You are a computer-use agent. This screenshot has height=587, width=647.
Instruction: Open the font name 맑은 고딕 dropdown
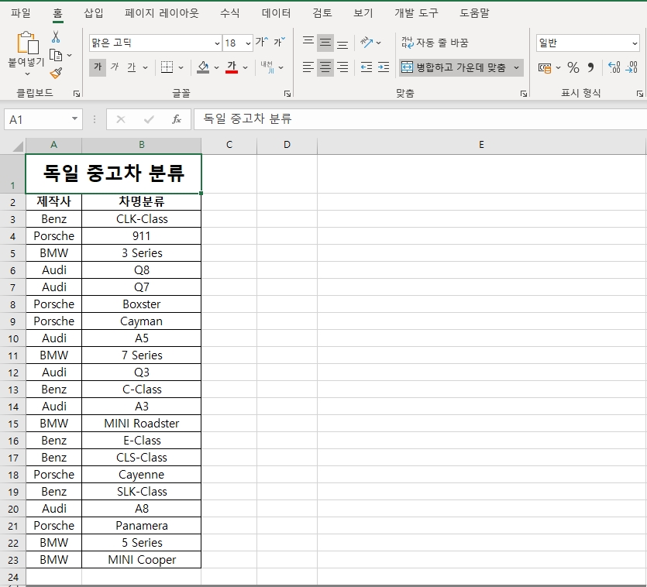(x=217, y=43)
